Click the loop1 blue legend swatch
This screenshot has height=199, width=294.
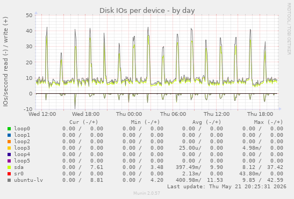tap(9, 135)
